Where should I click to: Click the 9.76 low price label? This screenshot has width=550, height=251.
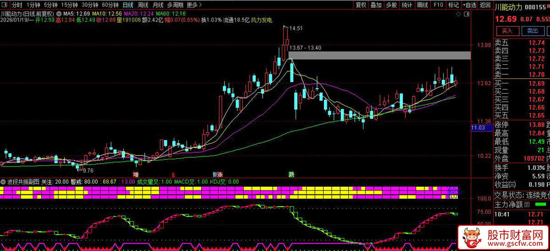click(x=88, y=170)
